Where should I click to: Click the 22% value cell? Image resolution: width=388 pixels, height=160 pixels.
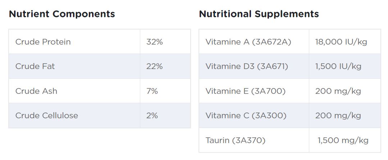155,66
